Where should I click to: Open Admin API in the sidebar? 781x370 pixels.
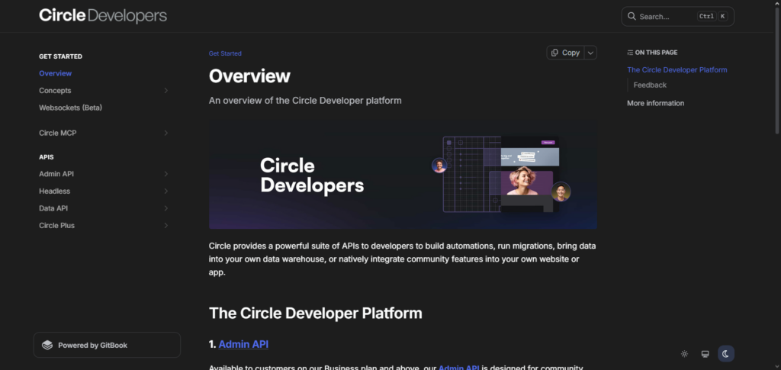point(56,174)
